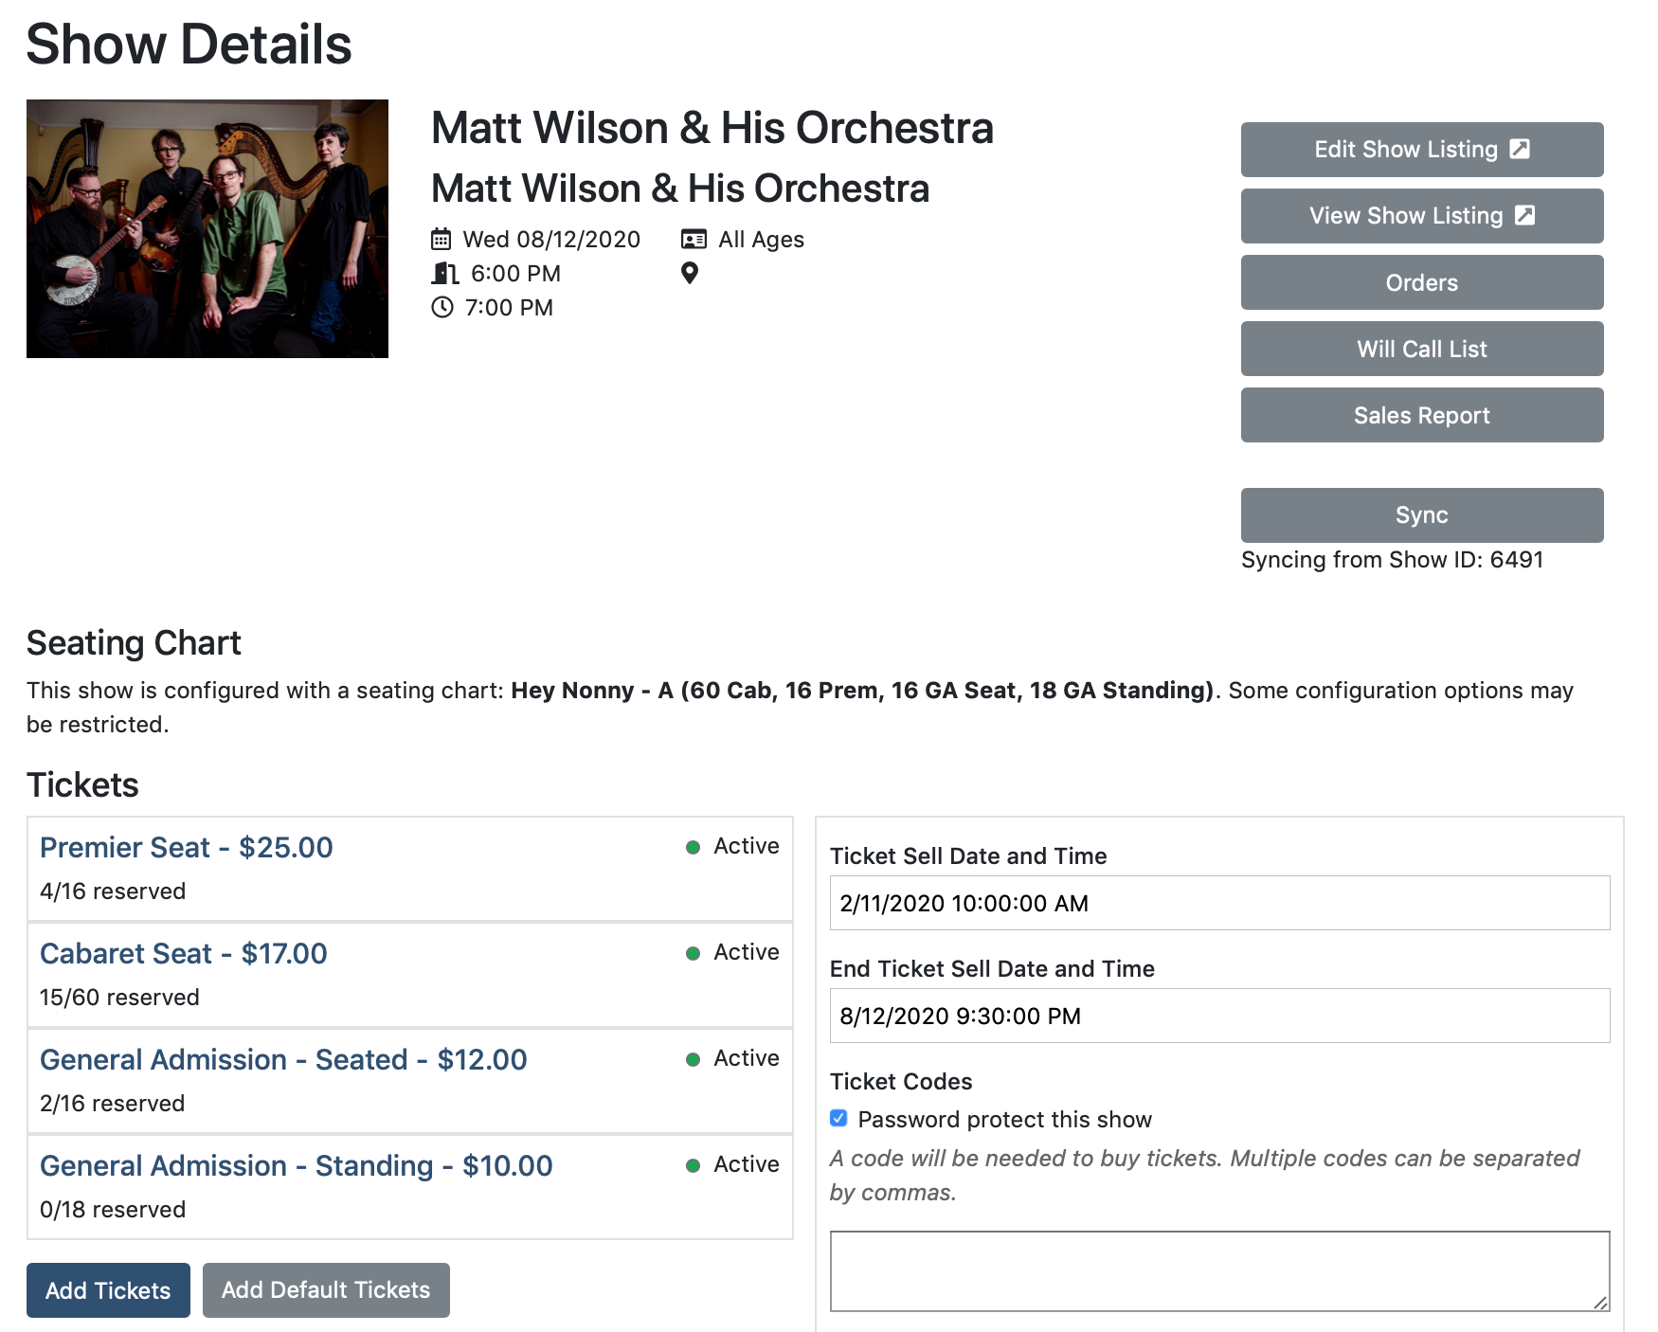Screen dimensions: 1658x1332
Task: Open the Will Call List
Action: pos(1422,349)
